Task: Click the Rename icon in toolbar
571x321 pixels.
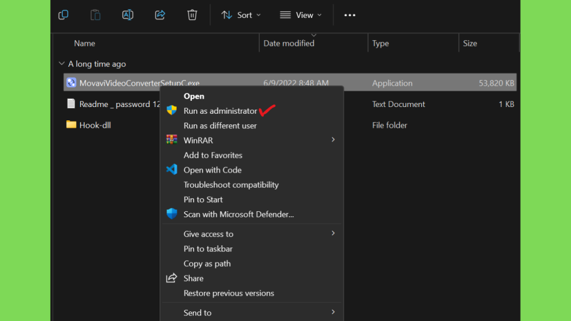Action: click(x=128, y=15)
